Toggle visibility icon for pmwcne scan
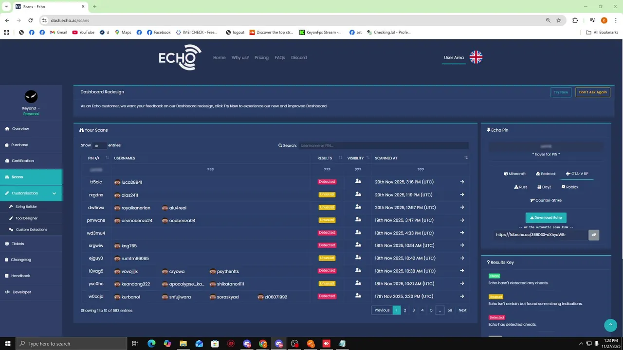The image size is (623, 350). 358,220
